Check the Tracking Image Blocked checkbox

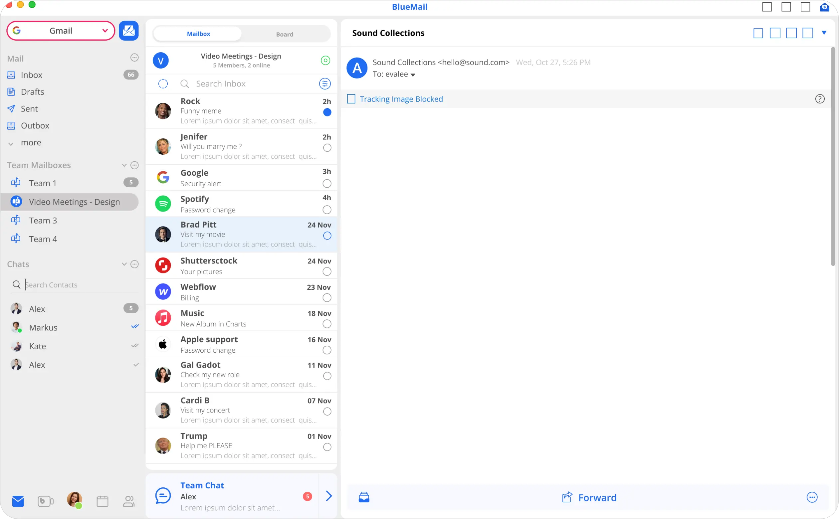(351, 99)
